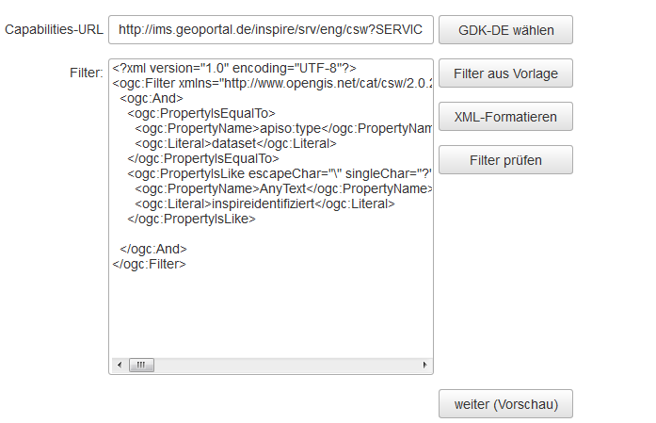Place cursor in the XML declaration line
This screenshot has height=423, width=656.
233,69
